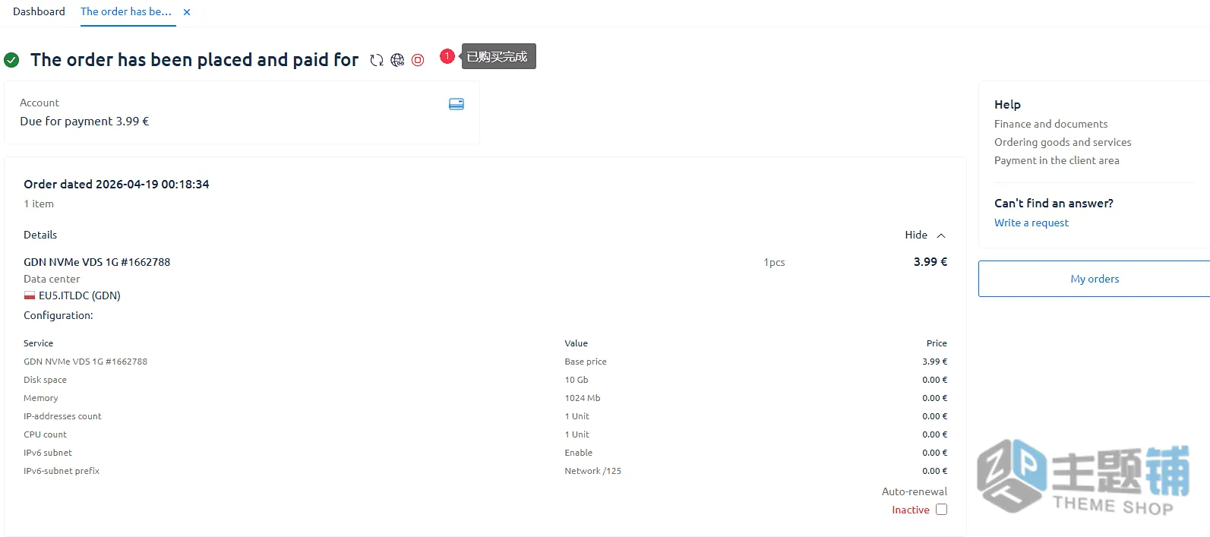
Task: Open Finance and documents help link
Action: point(1051,124)
